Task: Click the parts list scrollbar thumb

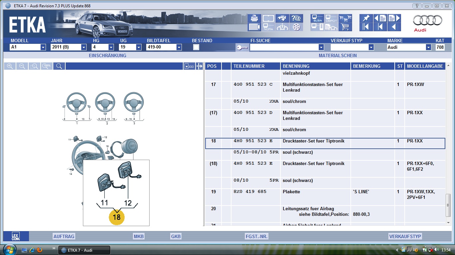Action: (448, 205)
